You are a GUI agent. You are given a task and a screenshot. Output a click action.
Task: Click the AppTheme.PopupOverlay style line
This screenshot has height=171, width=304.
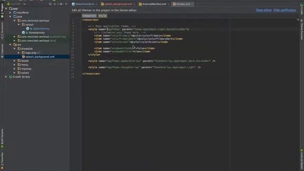144,67
